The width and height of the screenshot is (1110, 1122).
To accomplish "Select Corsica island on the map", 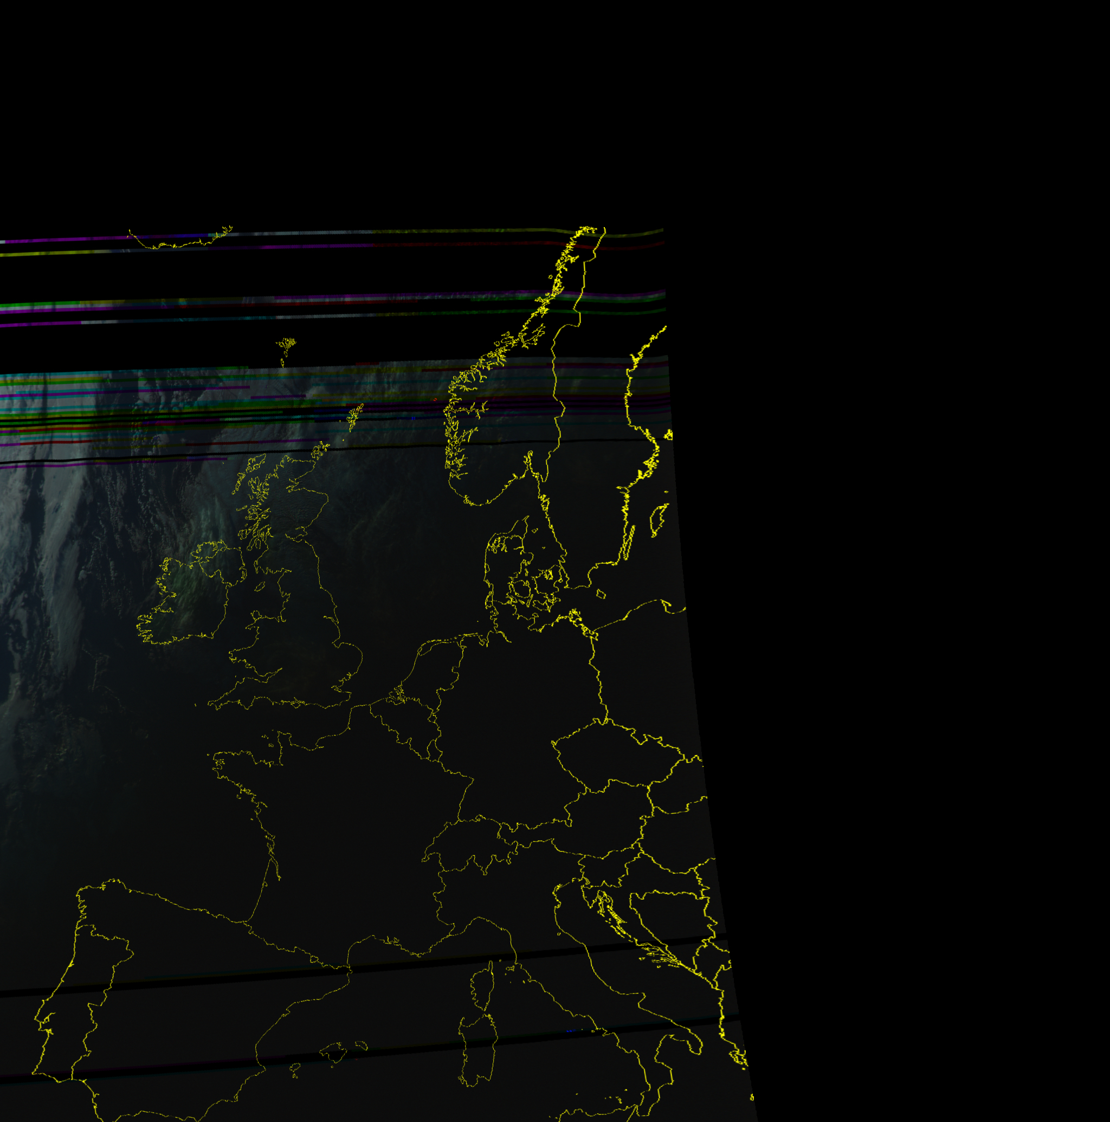I will click(x=484, y=986).
